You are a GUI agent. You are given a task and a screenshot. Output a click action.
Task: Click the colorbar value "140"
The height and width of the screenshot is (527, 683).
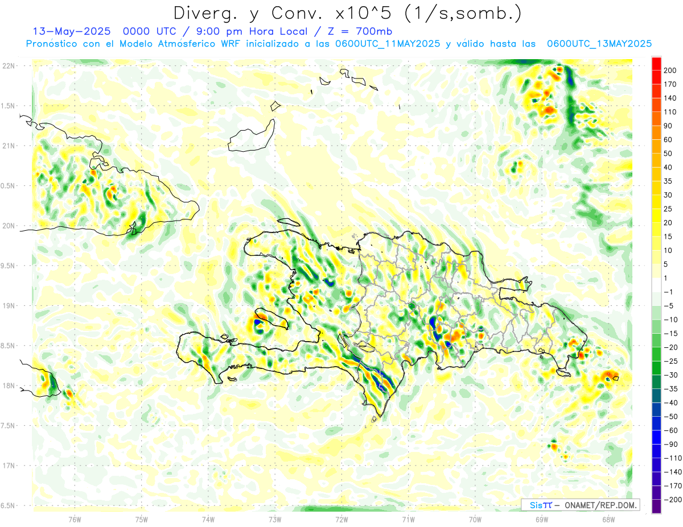pos(670,98)
